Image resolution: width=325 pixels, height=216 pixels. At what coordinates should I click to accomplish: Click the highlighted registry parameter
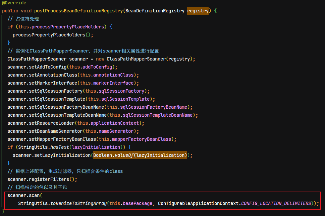click(x=198, y=11)
